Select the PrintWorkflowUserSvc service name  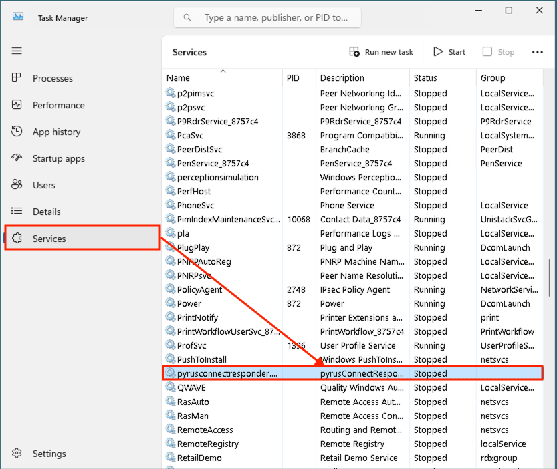pyautogui.click(x=229, y=331)
